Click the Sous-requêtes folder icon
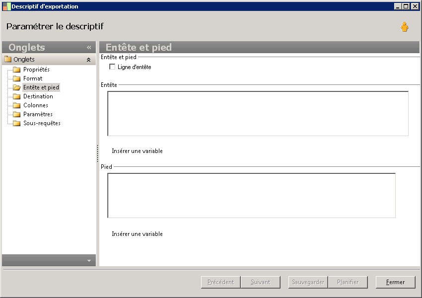Screen dimensions: 422x298 [x=17, y=123]
